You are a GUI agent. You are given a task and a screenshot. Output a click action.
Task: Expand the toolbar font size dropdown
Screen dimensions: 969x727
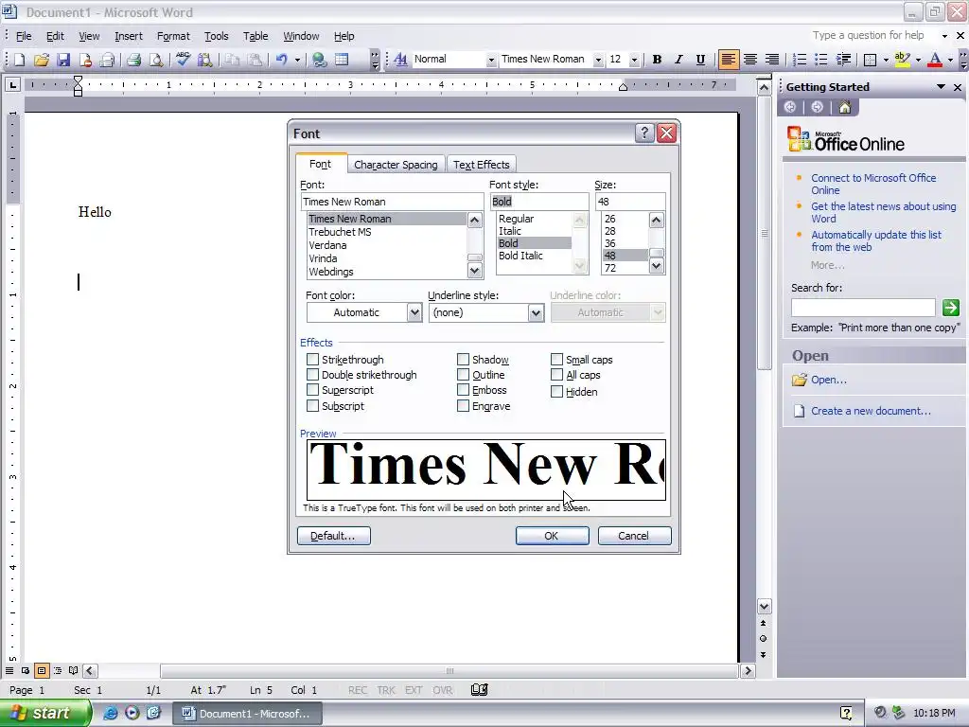click(634, 60)
